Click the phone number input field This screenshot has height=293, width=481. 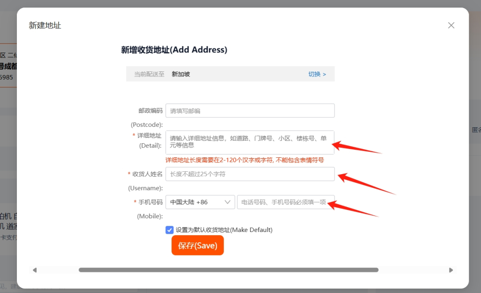point(286,202)
